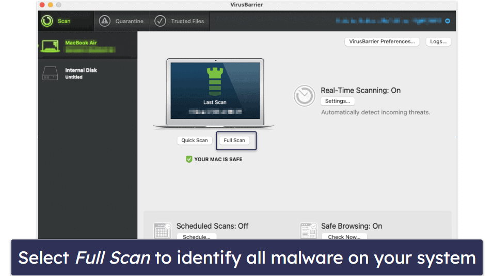Click the blurred link text in header
This screenshot has width=493, height=276.
coord(389,21)
